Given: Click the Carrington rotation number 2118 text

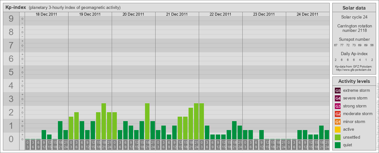Looking at the screenshot, I should coord(355,28).
